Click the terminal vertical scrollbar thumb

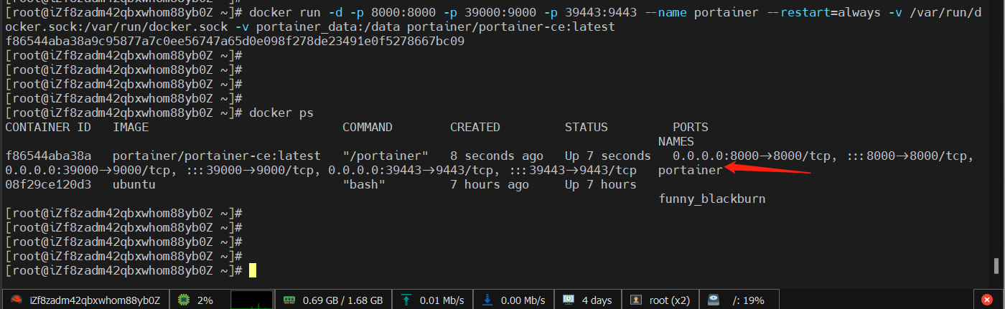(996, 265)
